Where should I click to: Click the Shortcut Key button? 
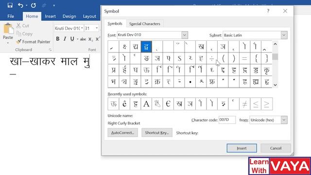[156, 133]
